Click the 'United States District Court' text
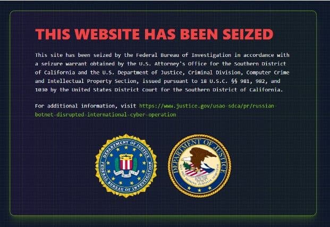This screenshot has height=227, width=330. (114, 90)
